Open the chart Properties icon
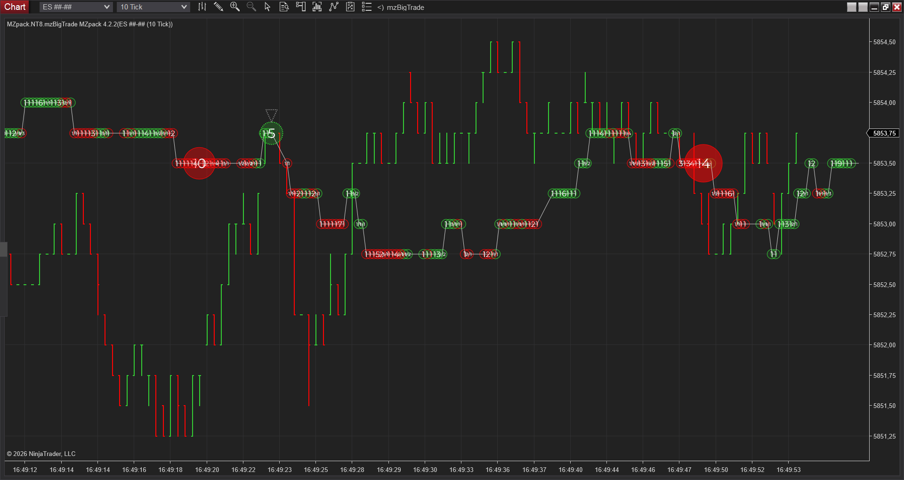Screen dimensions: 904x480 tap(350, 7)
